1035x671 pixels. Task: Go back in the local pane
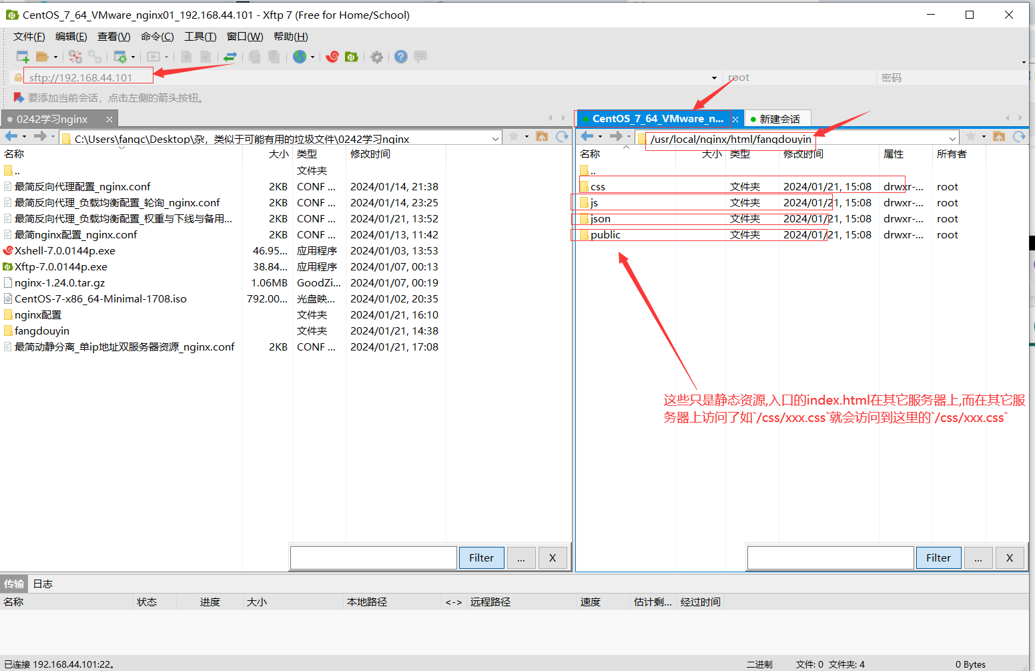(11, 136)
